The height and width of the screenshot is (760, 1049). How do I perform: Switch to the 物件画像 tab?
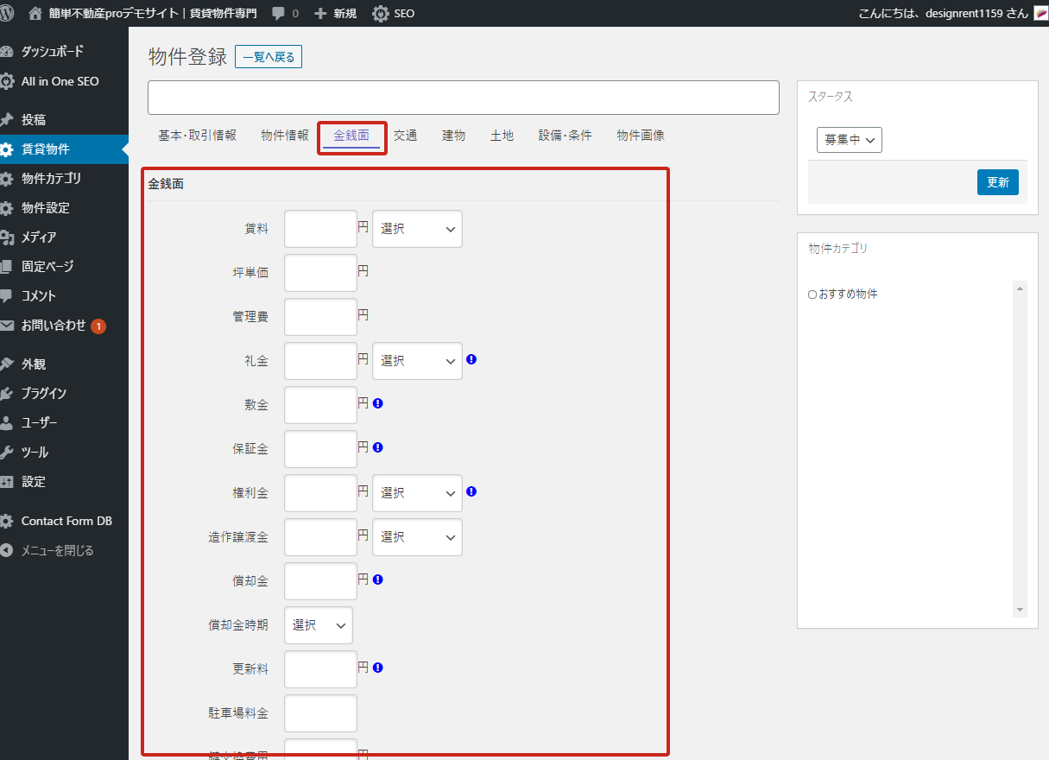click(x=640, y=136)
